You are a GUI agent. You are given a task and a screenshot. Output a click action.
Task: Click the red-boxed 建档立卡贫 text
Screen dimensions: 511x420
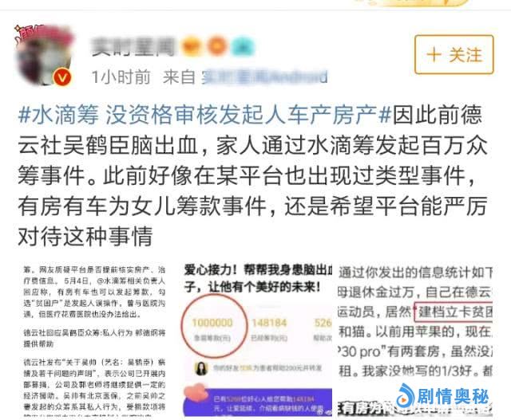coord(454,312)
